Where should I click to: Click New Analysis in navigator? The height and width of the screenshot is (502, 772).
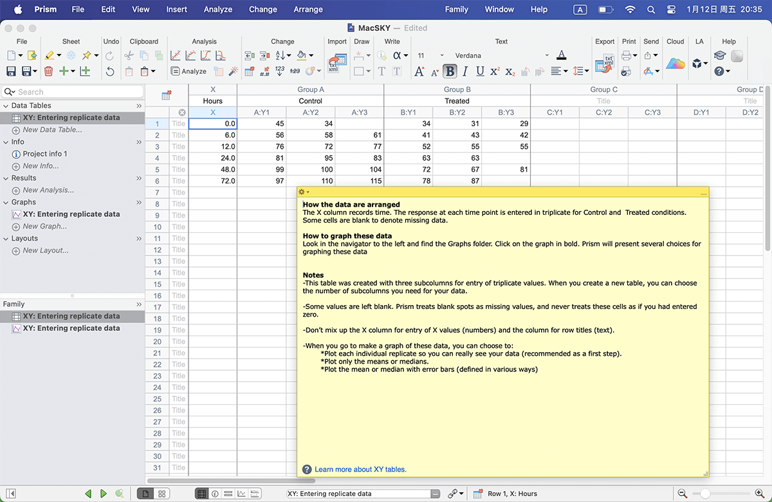(48, 191)
